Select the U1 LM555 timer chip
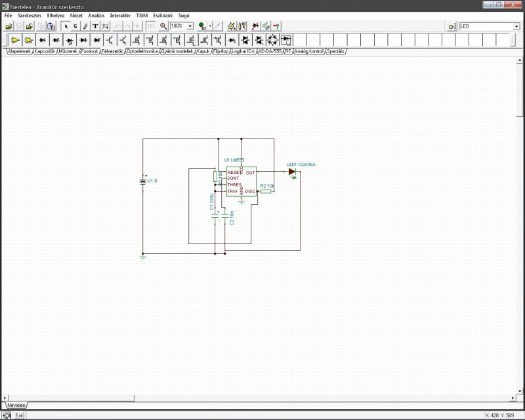525x420 pixels. (x=241, y=181)
